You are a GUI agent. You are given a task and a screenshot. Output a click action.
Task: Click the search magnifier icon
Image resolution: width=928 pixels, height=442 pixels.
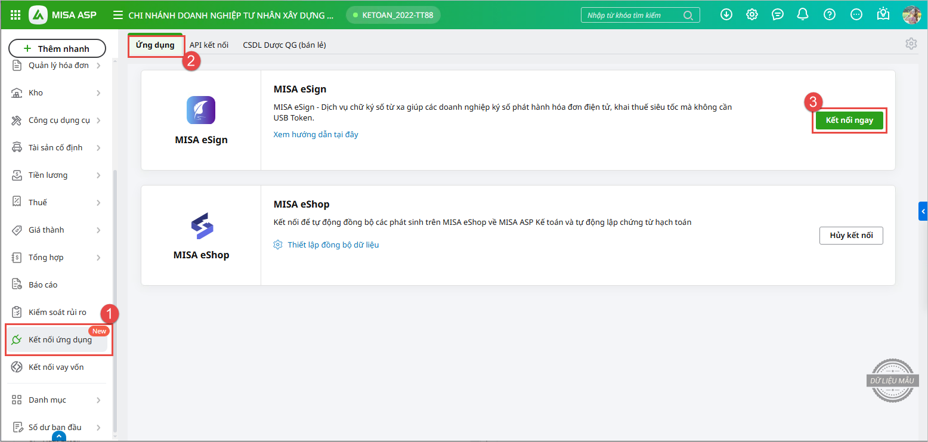tap(688, 16)
